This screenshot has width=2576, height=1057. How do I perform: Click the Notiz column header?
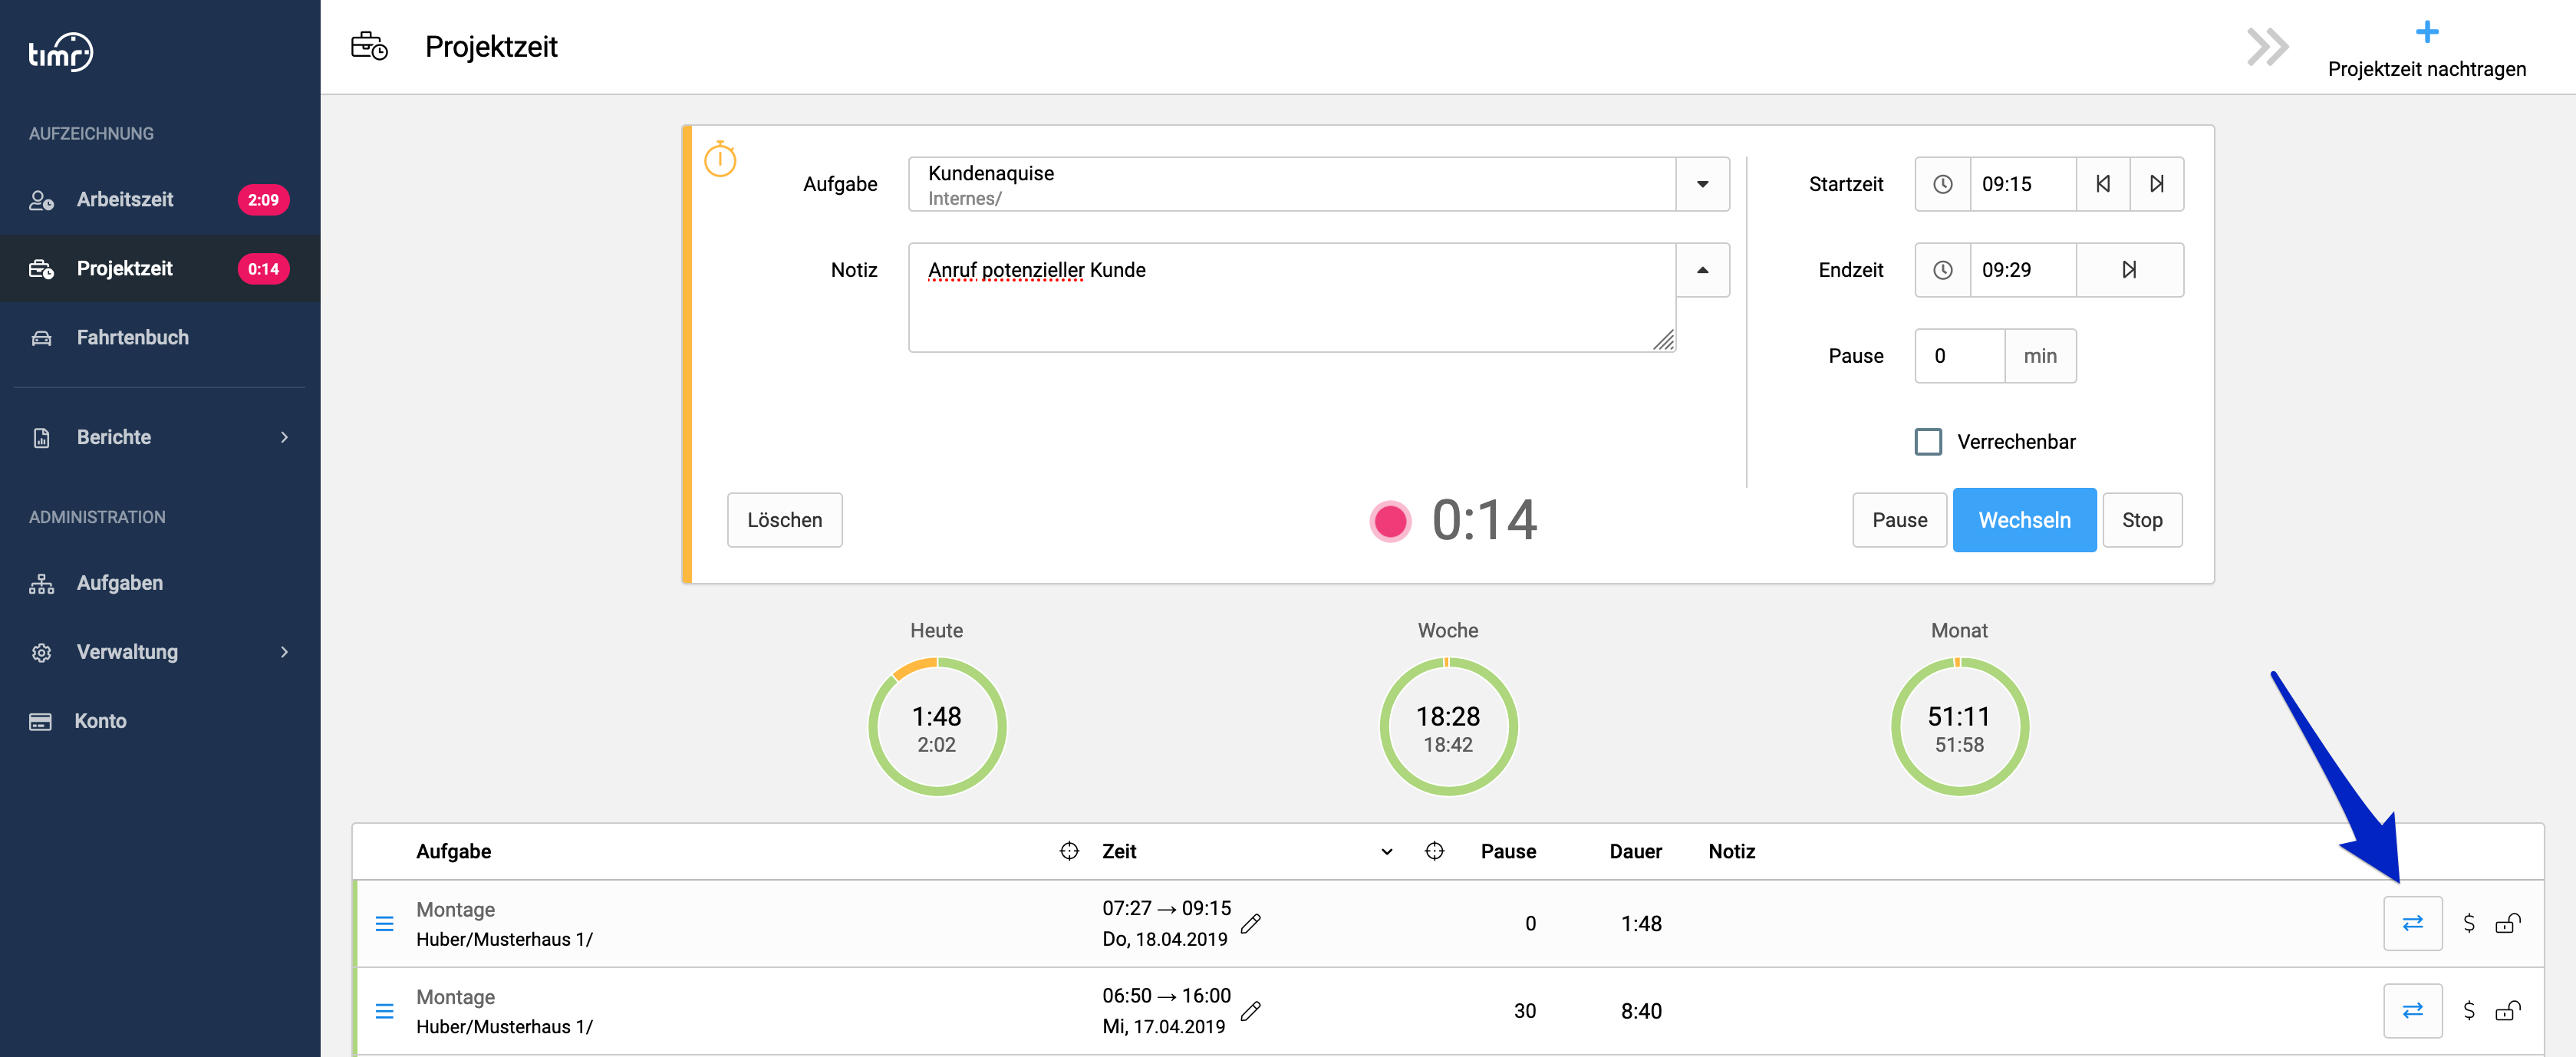coord(1731,851)
